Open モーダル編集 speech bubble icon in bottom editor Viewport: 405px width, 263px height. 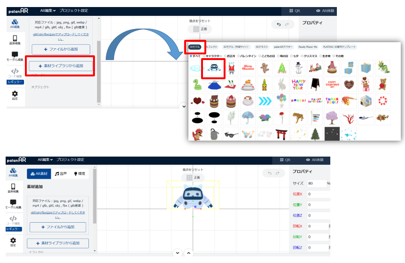coord(13,204)
